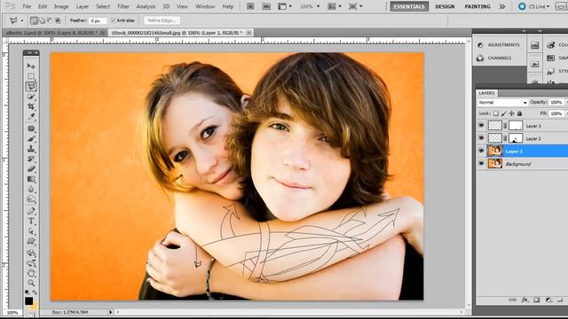This screenshot has width=568, height=319.
Task: Hide Layer 1 visibility eye
Action: point(481,151)
